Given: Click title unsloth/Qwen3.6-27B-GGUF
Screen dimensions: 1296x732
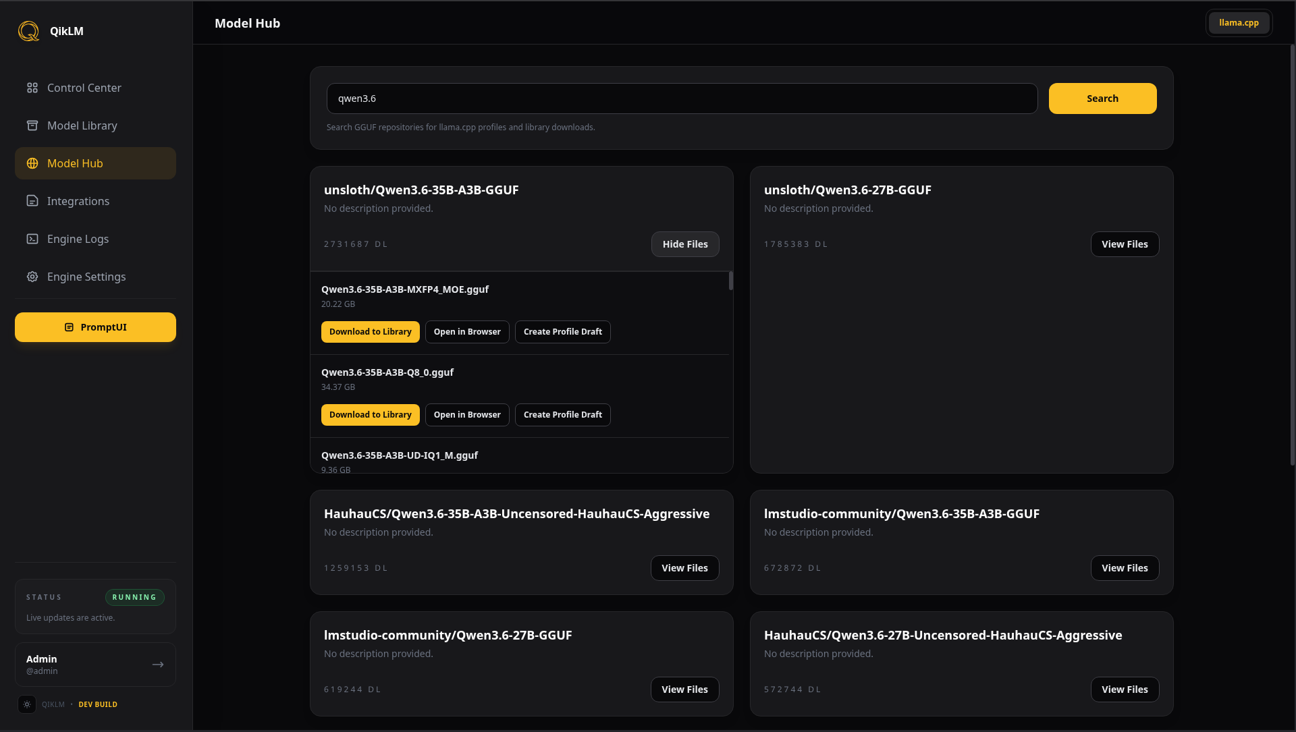Looking at the screenshot, I should point(848,190).
